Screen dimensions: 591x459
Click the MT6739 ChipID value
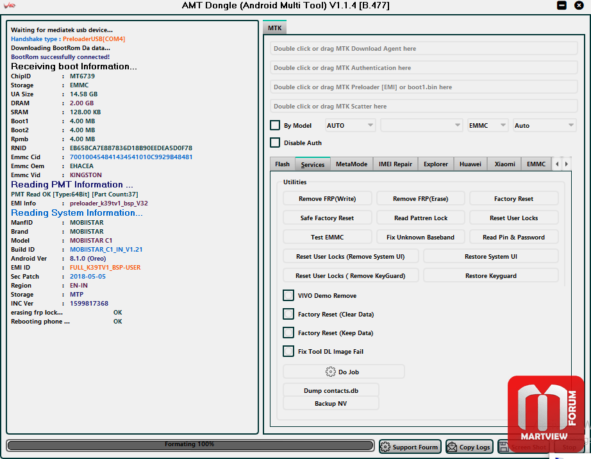pos(82,76)
